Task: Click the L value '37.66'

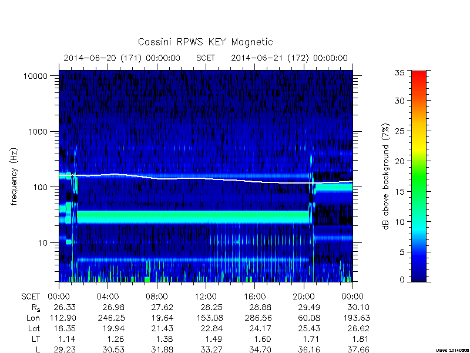Action: (x=358, y=349)
